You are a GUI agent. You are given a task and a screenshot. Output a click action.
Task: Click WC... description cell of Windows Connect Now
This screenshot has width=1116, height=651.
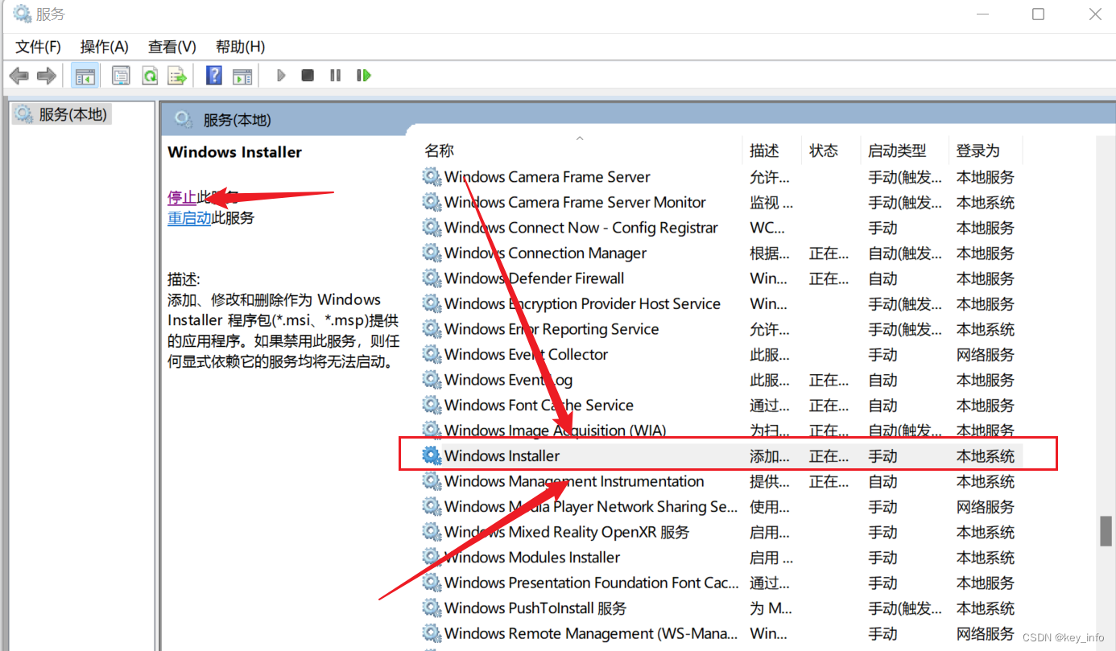768,228
